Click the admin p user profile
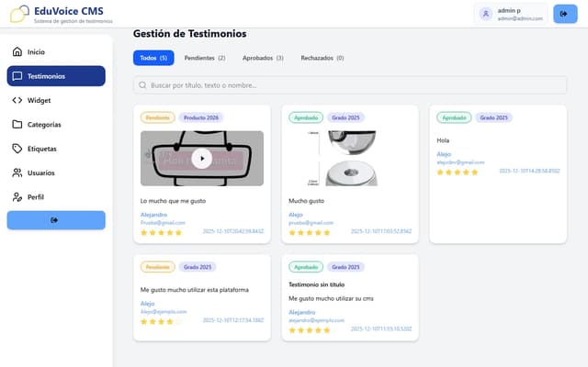The width and height of the screenshot is (588, 367). [513, 14]
